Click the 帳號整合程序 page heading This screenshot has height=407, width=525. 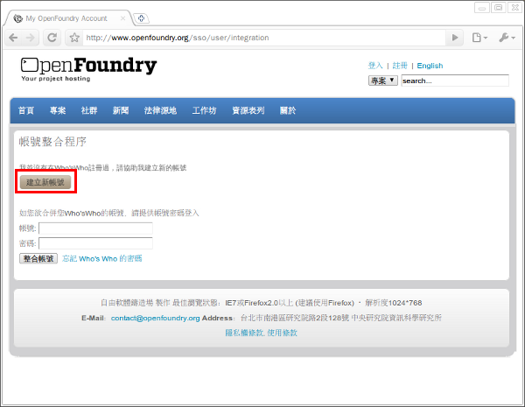(x=52, y=142)
